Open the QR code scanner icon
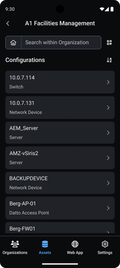Viewport: 120px width, 268px height. pyautogui.click(x=109, y=43)
